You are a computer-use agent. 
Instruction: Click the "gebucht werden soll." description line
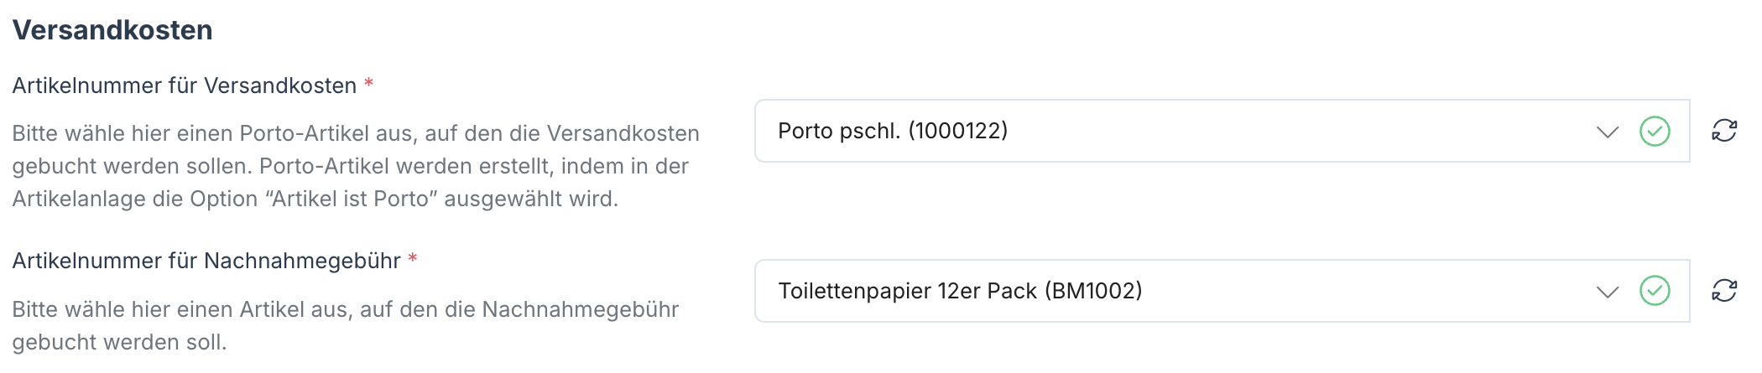[119, 342]
